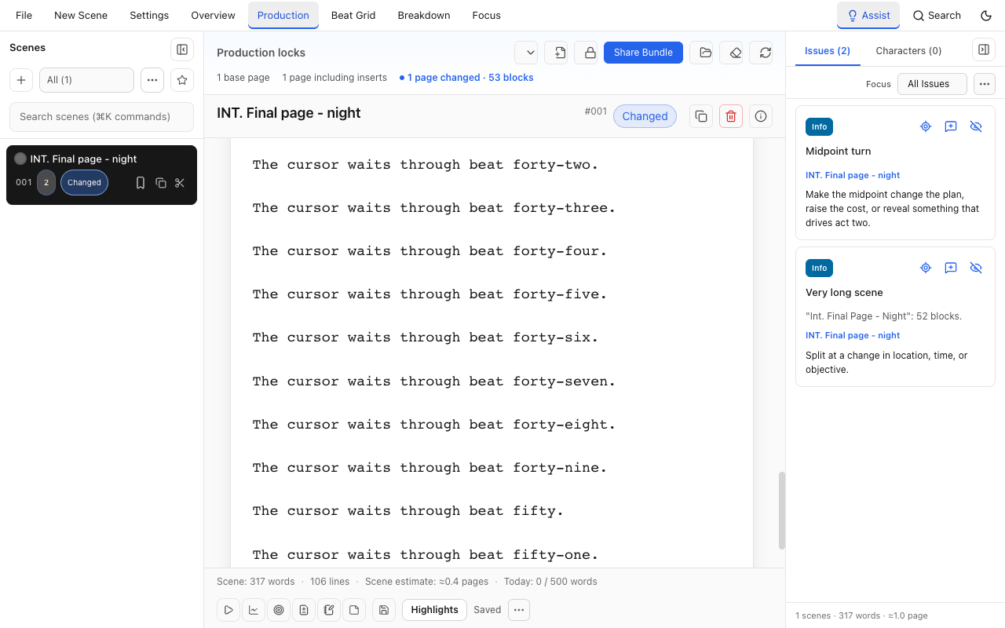Collapse the Scenes sidebar panel
Image resolution: width=1005 pixels, height=628 pixels.
coord(182,49)
